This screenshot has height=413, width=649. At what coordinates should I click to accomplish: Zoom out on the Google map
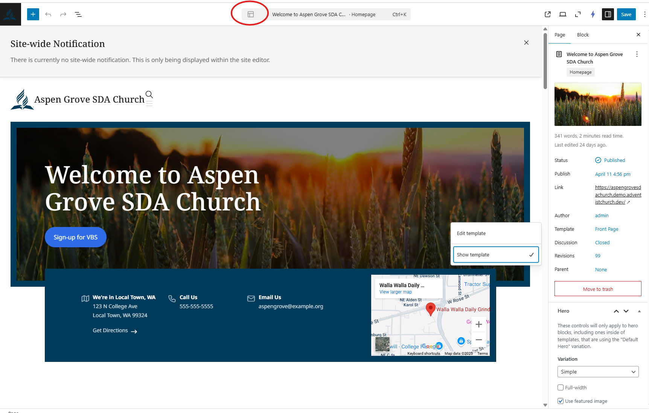tap(479, 340)
